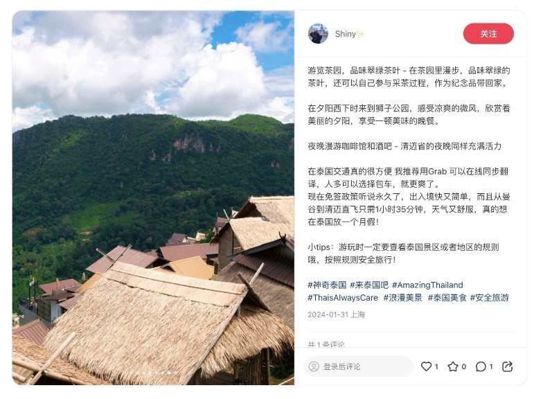Click the village photo thumbnail
Screen dimensions: 543x399
pyautogui.click(x=154, y=197)
